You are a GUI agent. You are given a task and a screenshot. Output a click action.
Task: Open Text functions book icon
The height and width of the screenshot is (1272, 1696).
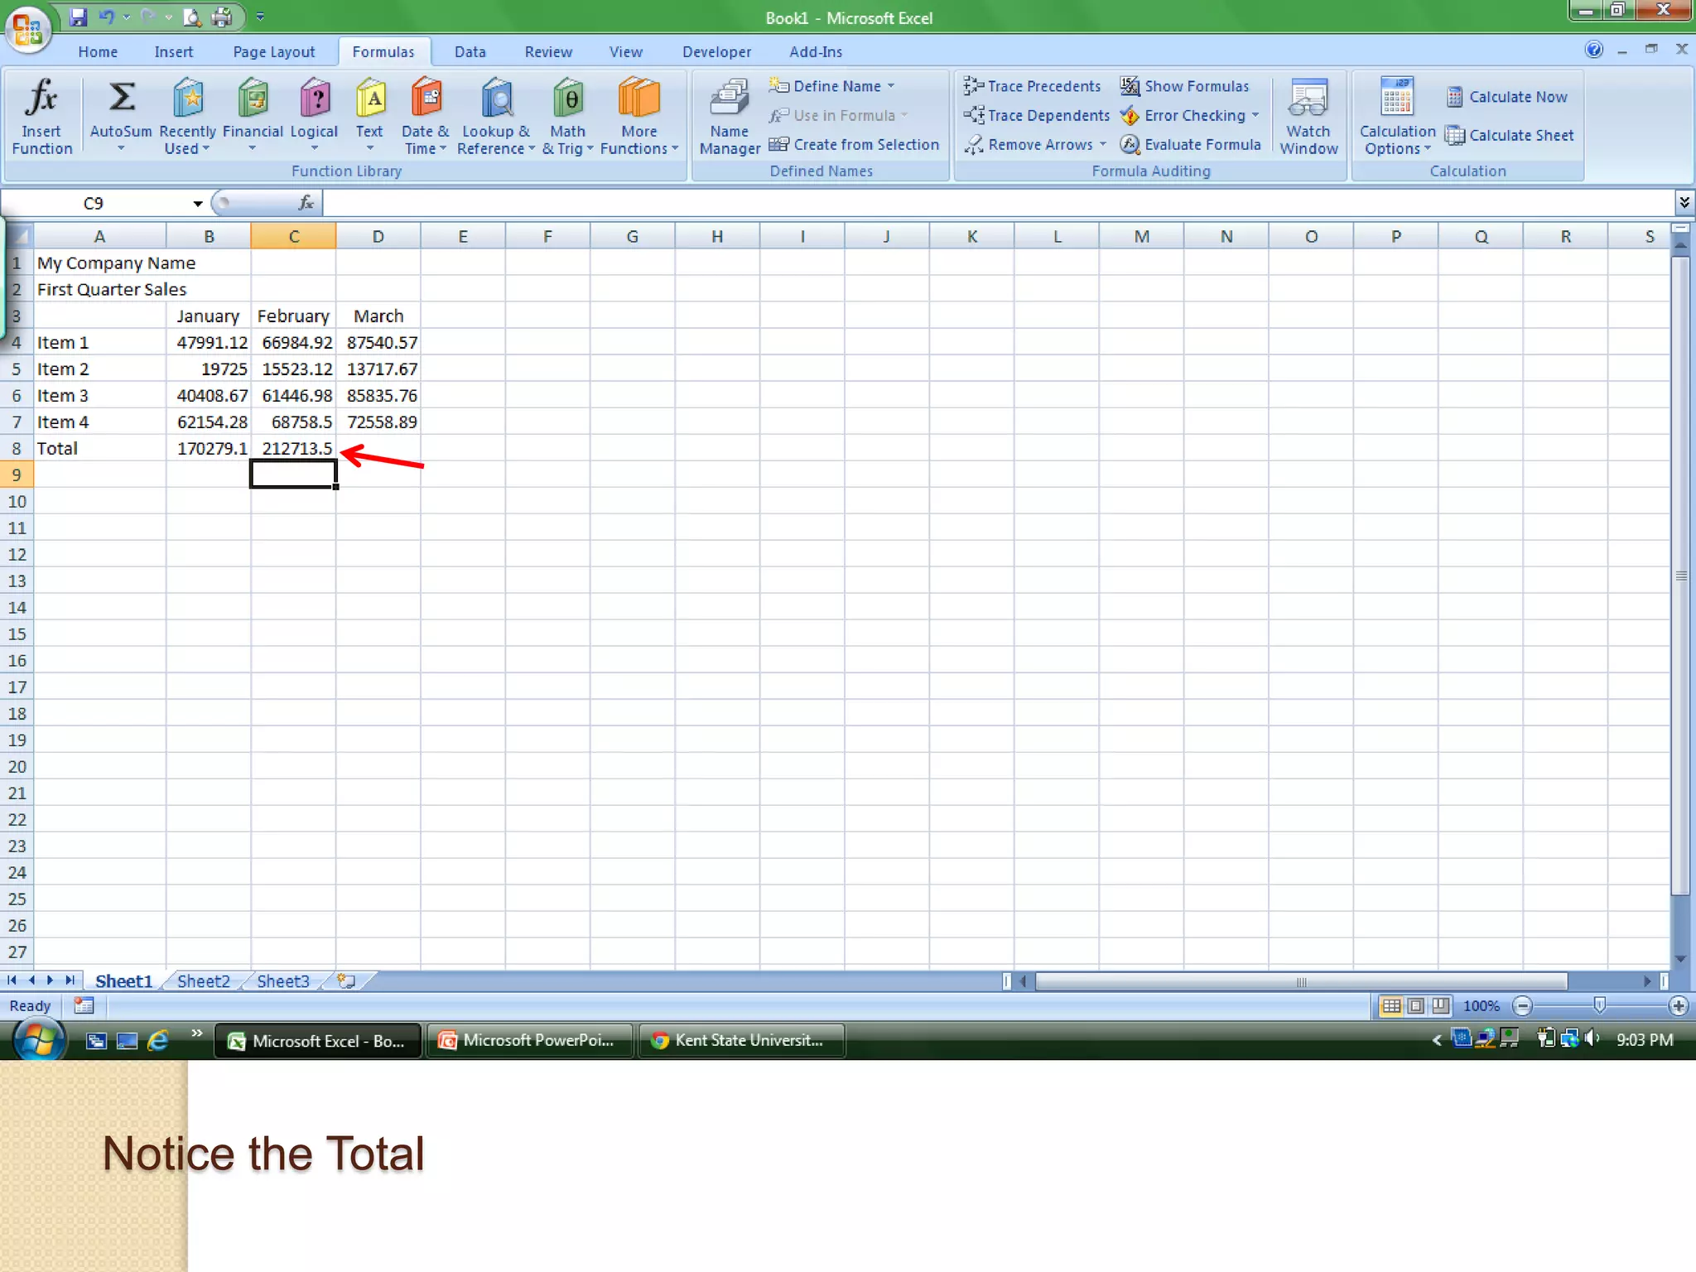point(370,99)
